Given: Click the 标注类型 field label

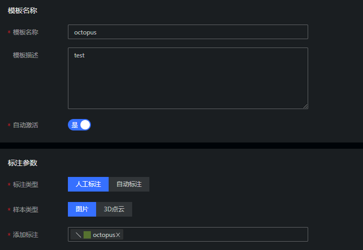Looking at the screenshot, I should point(26,185).
